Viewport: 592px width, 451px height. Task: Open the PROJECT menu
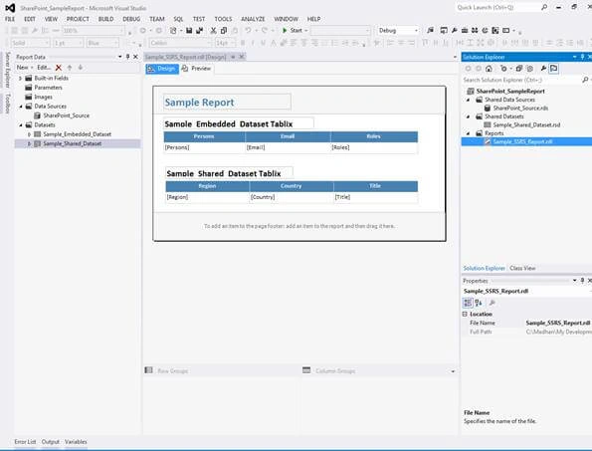(x=78, y=19)
